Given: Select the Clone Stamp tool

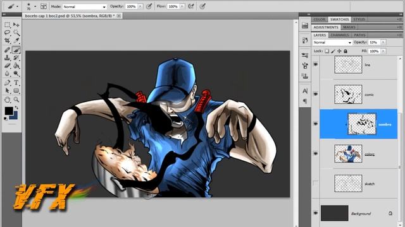Looking at the screenshot, I should tap(7, 57).
